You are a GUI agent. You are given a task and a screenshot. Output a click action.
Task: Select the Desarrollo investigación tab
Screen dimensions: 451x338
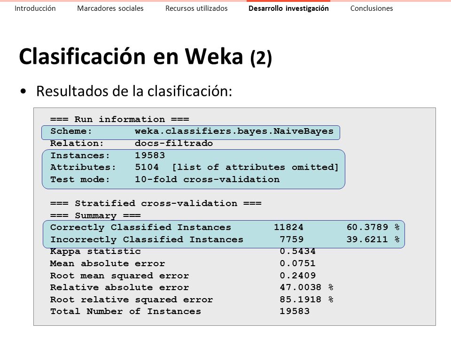coord(288,8)
